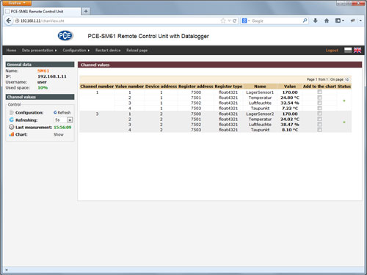Click the Configuration document icon in Control

coord(11,112)
